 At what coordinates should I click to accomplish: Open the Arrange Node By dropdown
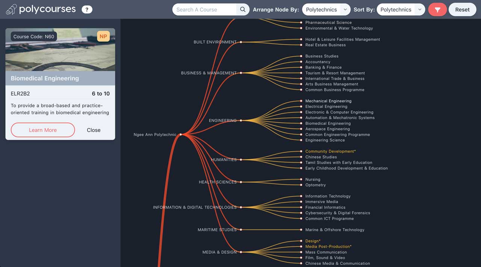[x=326, y=9]
